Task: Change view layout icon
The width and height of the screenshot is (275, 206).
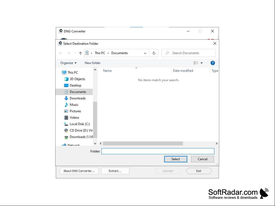Action: coord(196,63)
